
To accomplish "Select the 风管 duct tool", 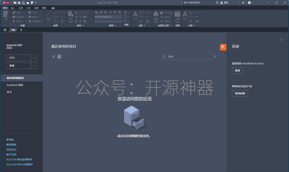I will (x=17, y=13).
